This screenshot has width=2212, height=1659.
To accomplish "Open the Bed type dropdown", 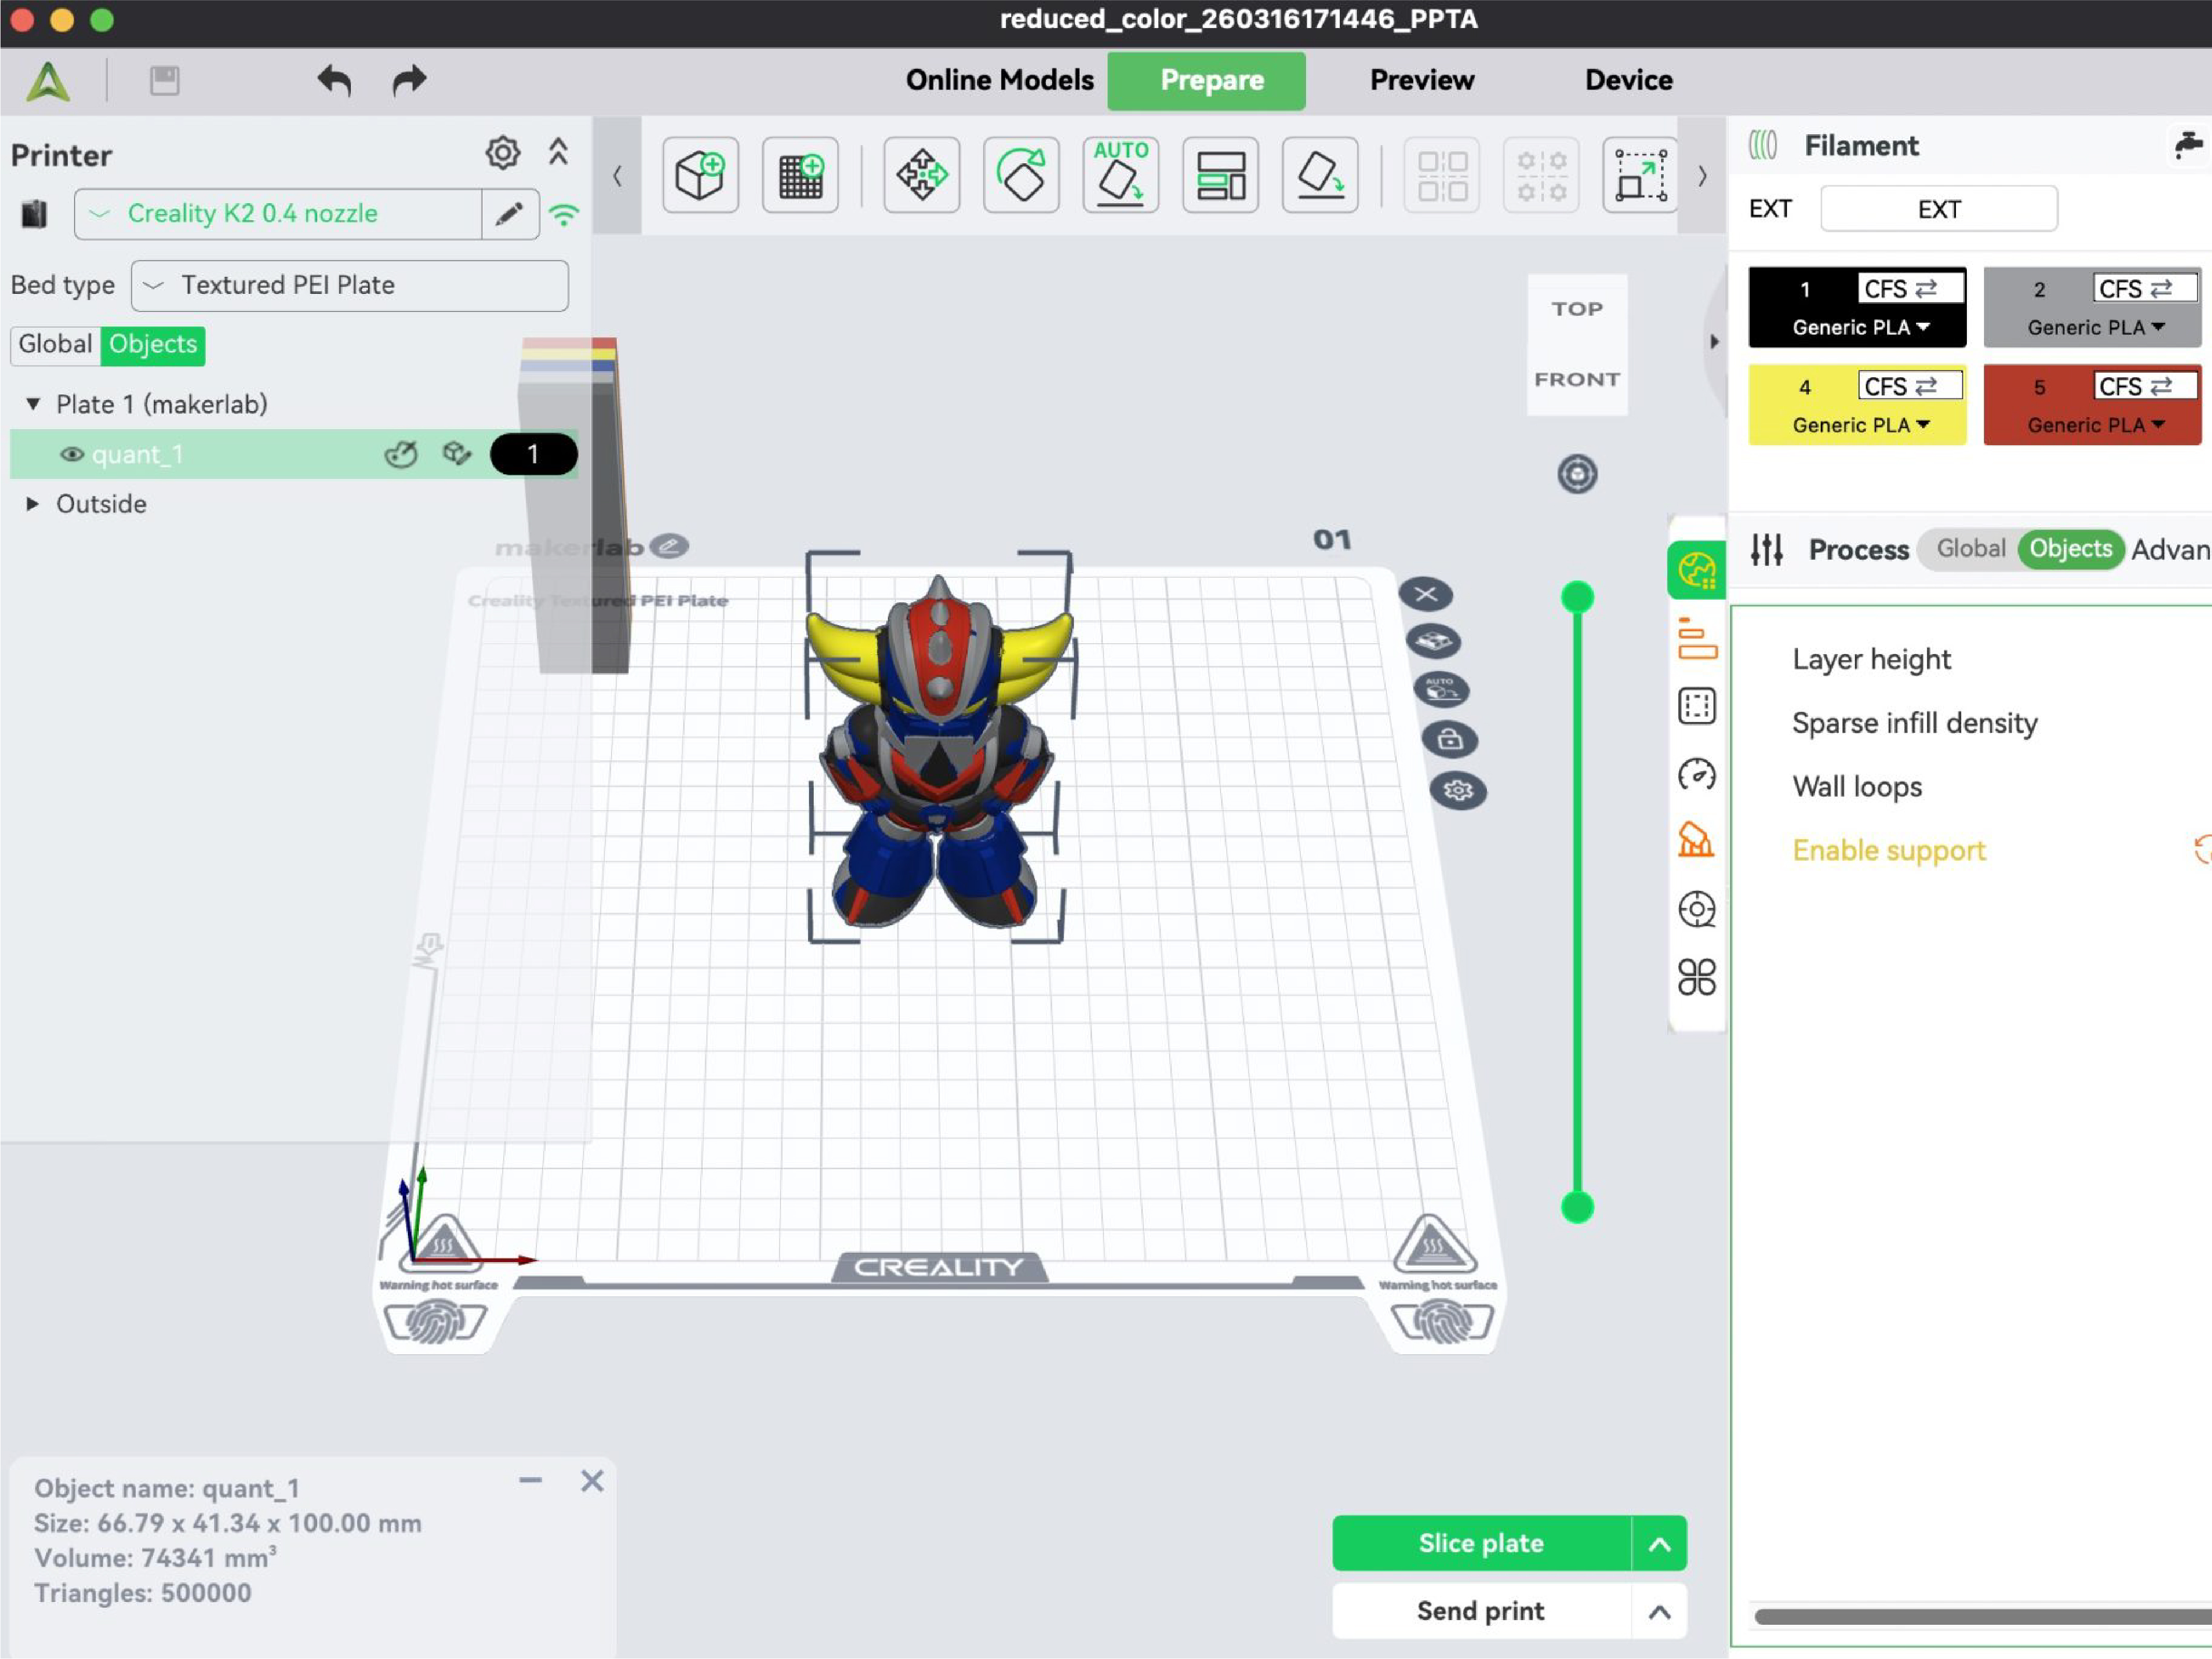I will 350,286.
